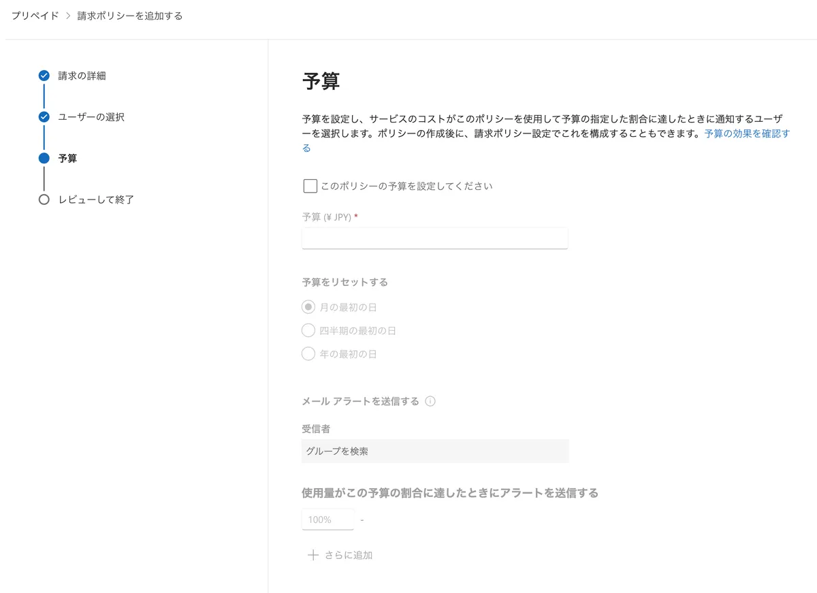Select 月の最初の日 radio button

coord(308,307)
